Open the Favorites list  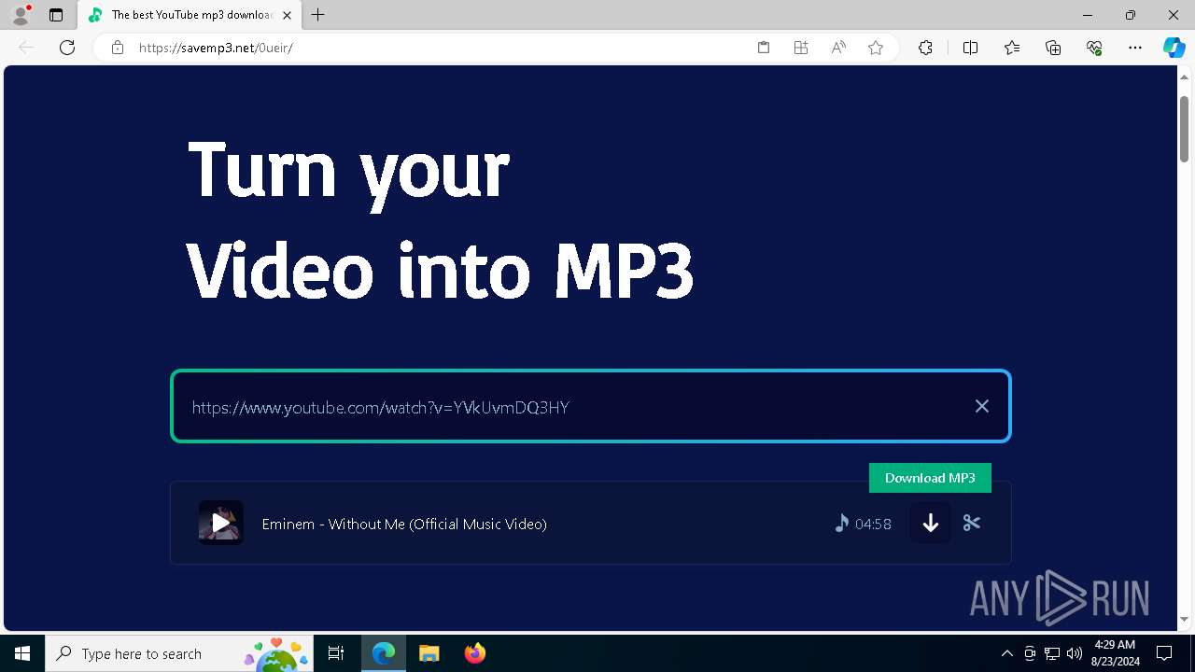coord(1012,48)
